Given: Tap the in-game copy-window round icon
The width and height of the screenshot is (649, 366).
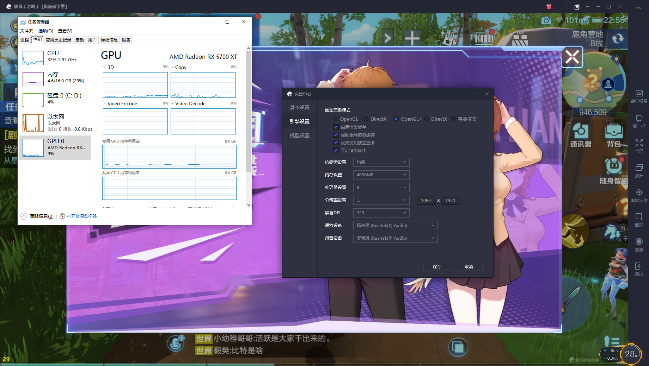Looking at the screenshot, I should tap(458, 347).
